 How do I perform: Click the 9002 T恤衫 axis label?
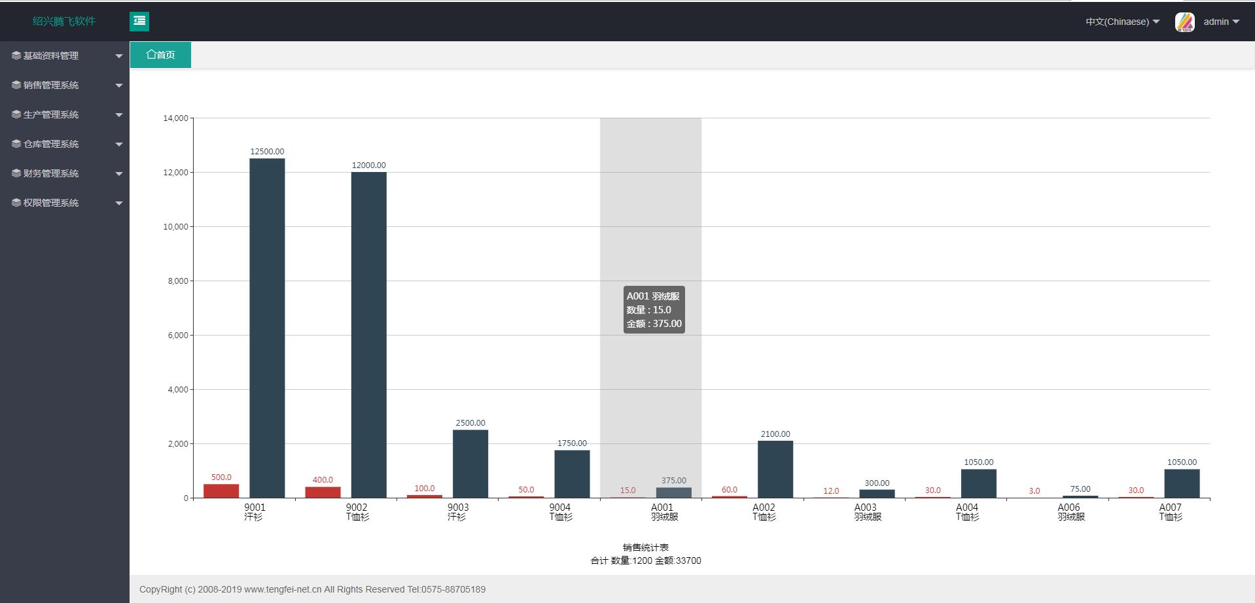[x=357, y=512]
